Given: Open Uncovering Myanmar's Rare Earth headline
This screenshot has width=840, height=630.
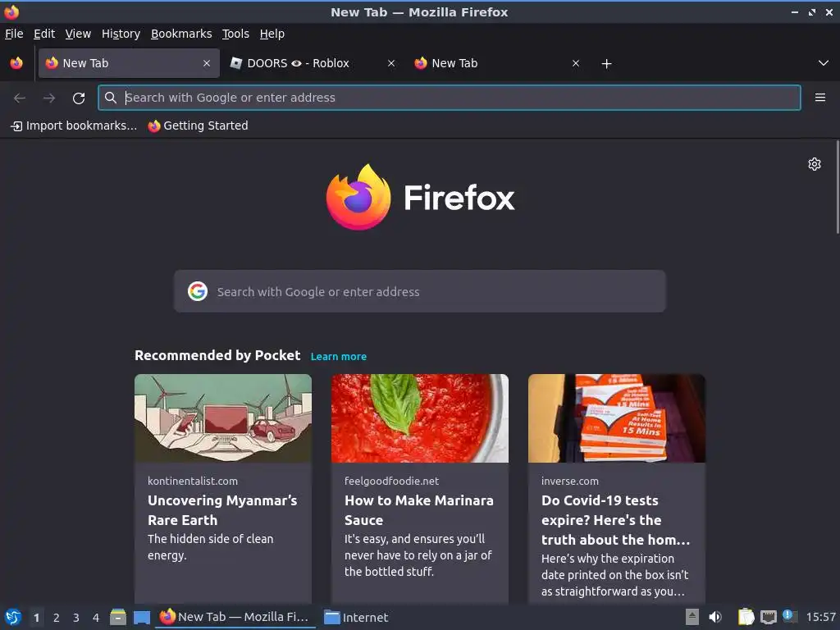Looking at the screenshot, I should (222, 510).
